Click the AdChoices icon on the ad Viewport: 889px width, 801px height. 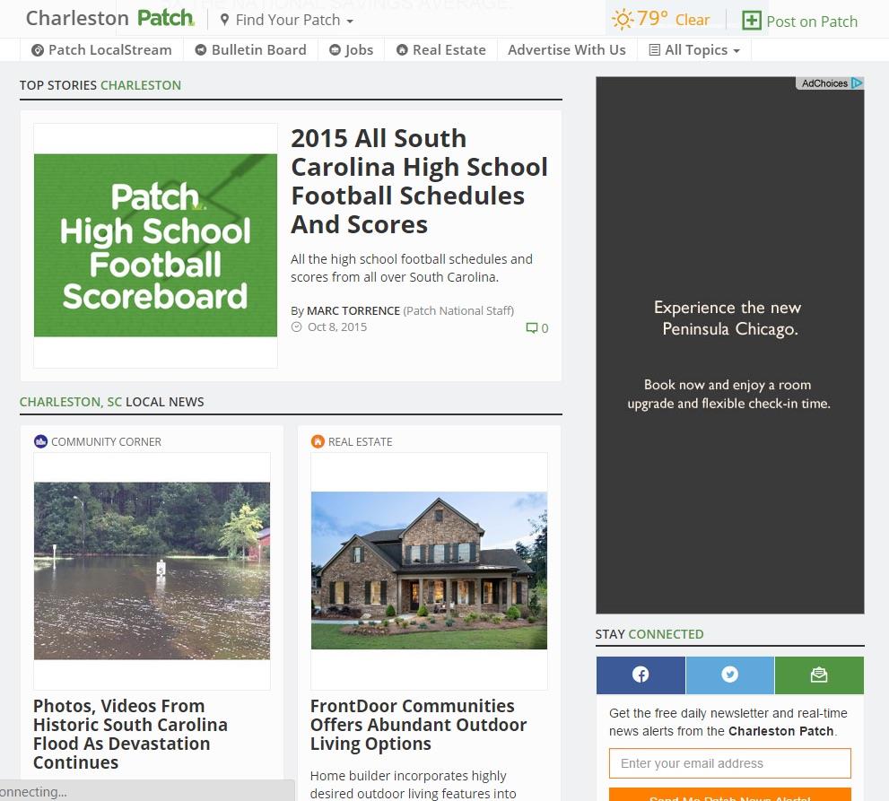(x=857, y=83)
